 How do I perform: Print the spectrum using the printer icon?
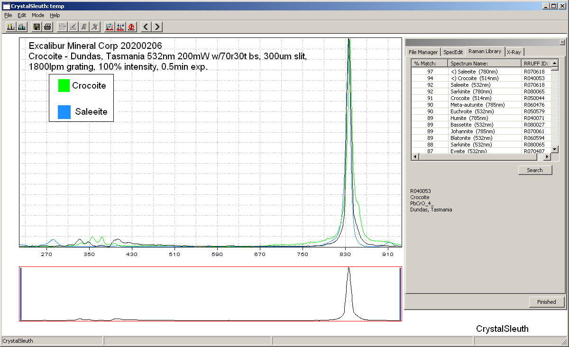click(x=47, y=27)
